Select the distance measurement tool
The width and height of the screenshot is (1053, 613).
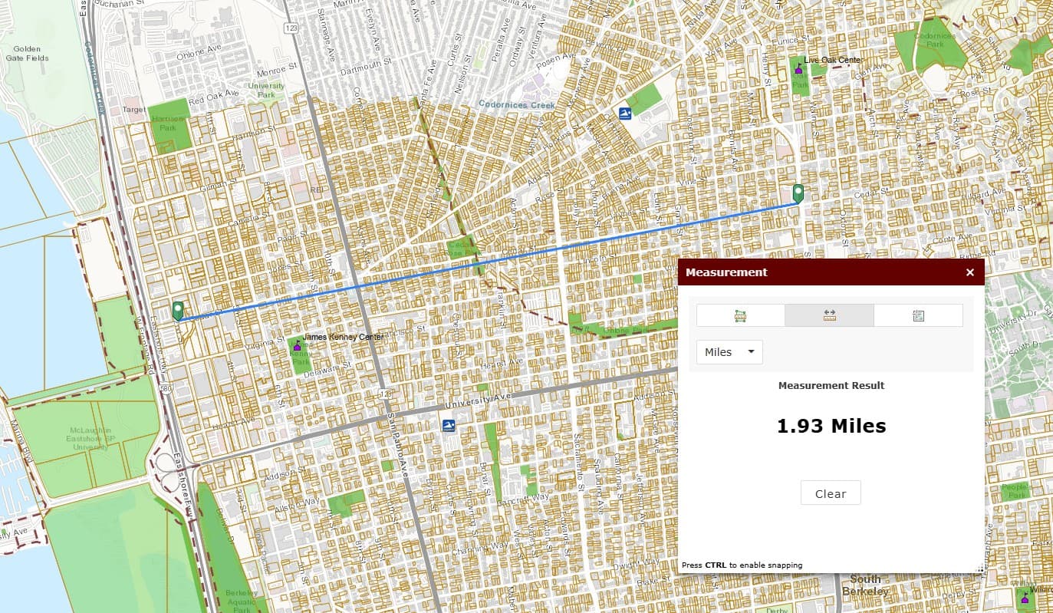829,315
